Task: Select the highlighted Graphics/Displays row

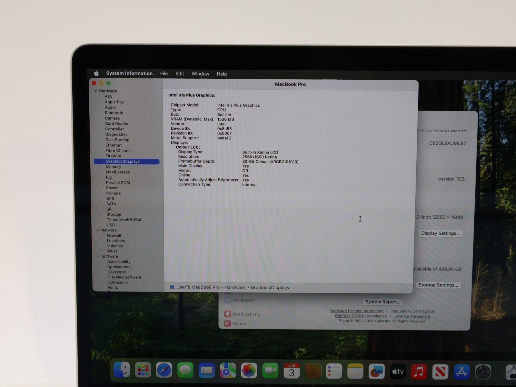Action: tap(126, 161)
